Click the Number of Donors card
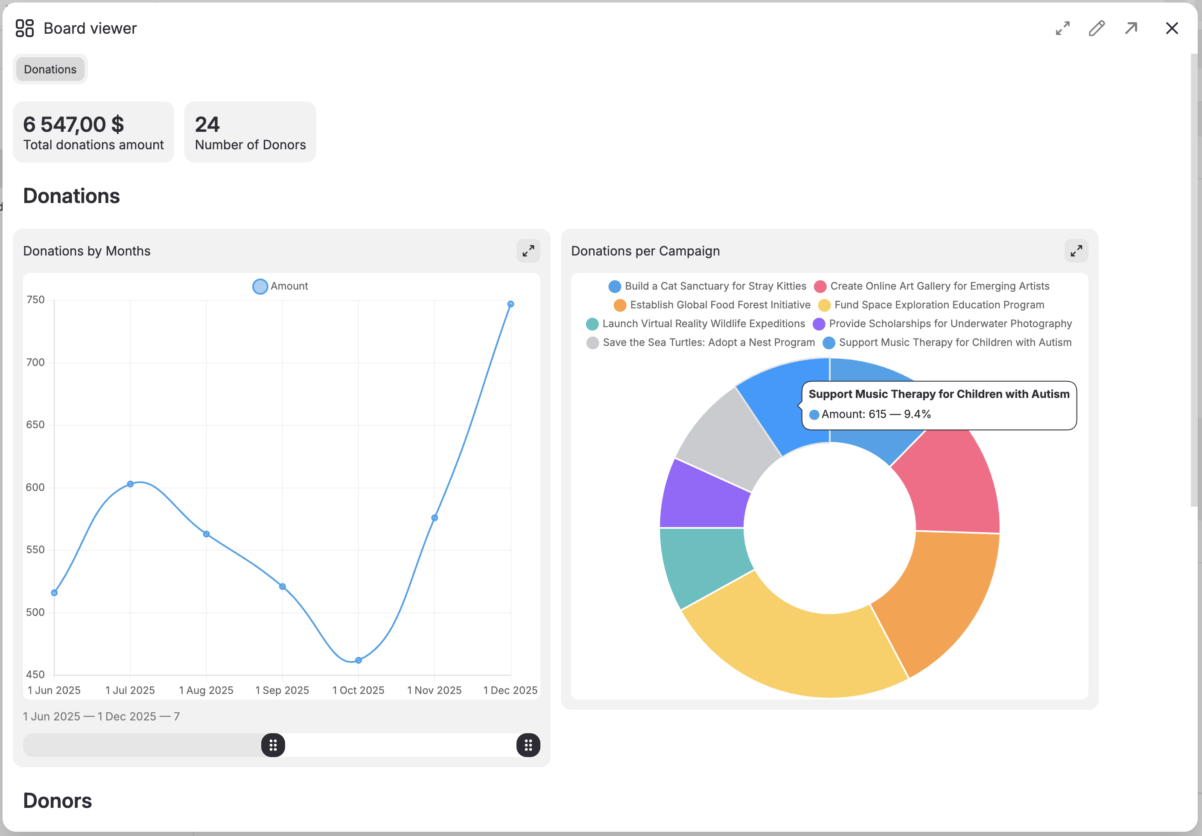This screenshot has width=1202, height=836. pyautogui.click(x=250, y=132)
